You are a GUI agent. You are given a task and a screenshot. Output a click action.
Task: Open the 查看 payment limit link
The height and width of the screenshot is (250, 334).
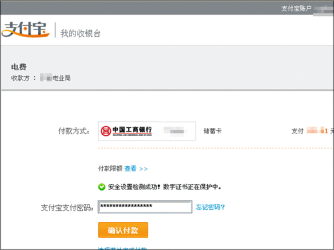[x=130, y=169]
